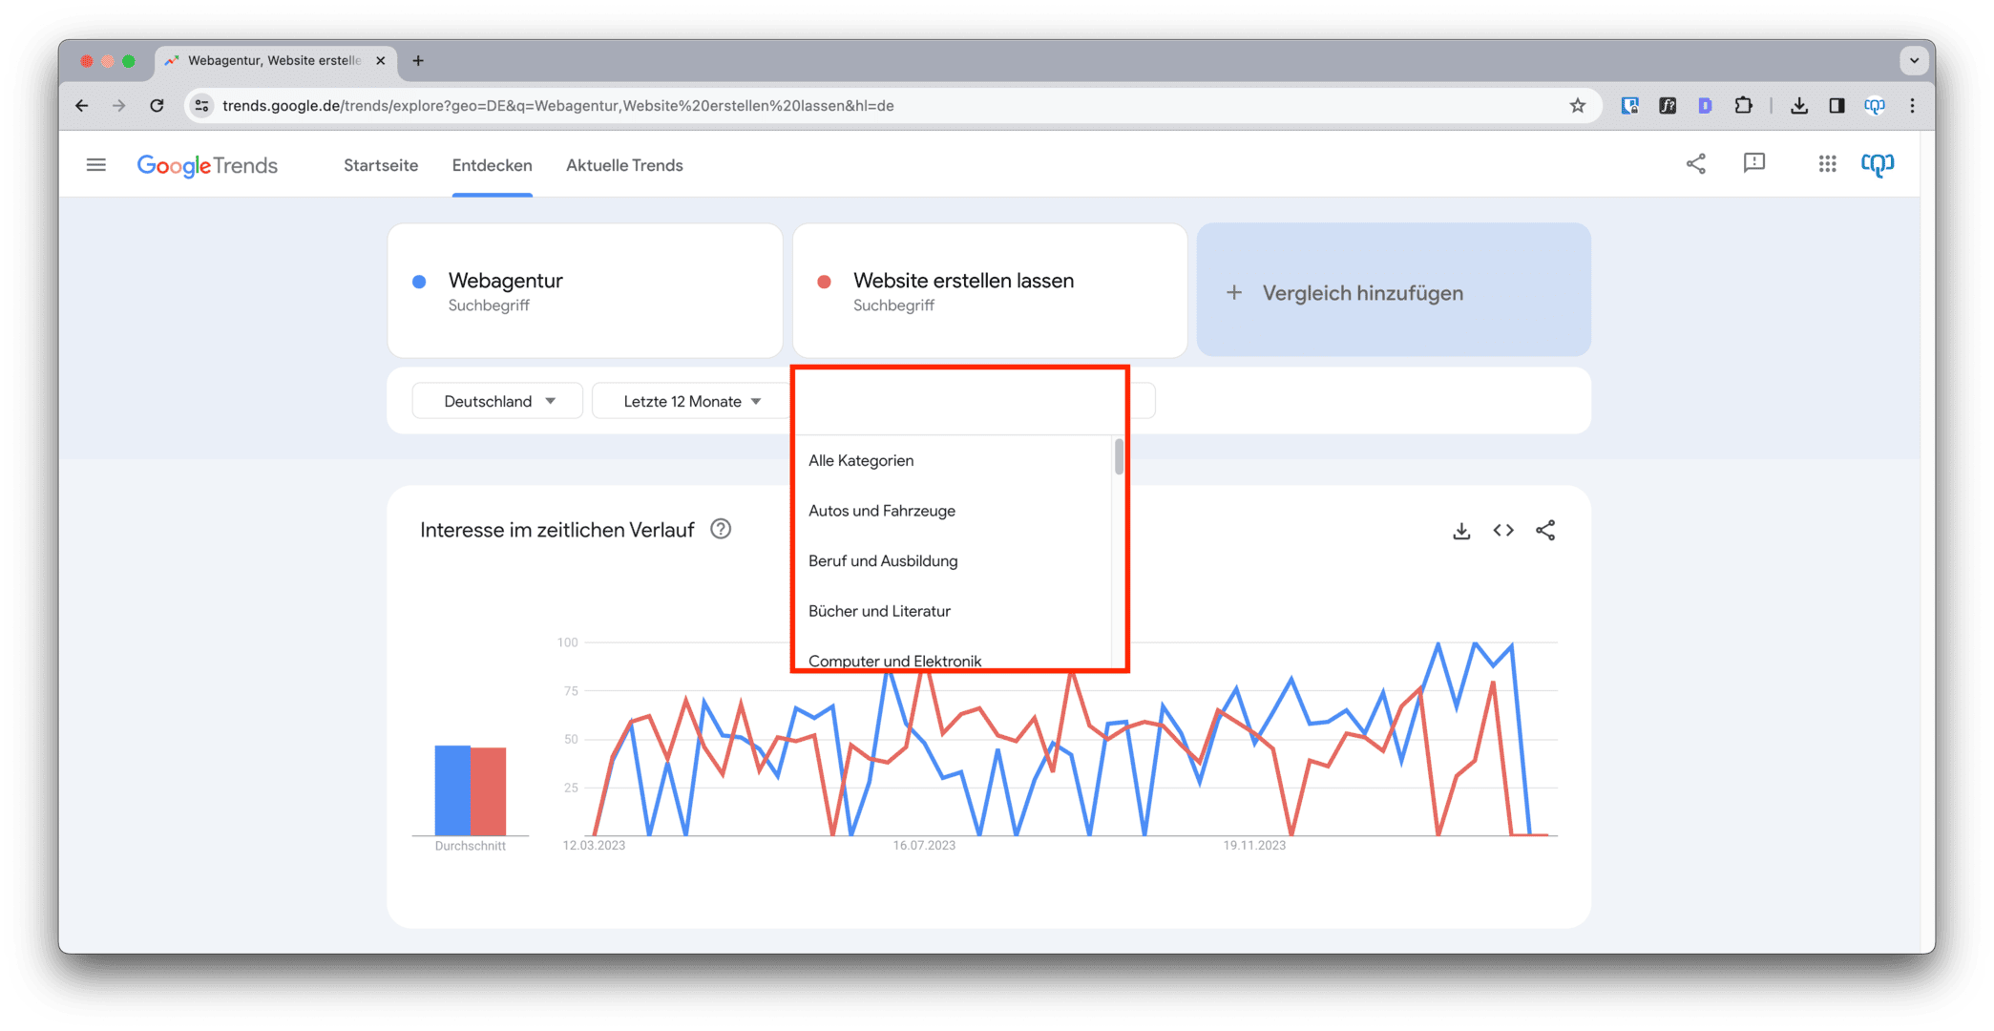Select Beruf und Ausbildung category

[953, 560]
